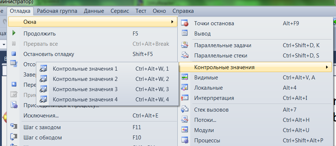The height and width of the screenshot is (146, 336).
Task: Select Исключения... menu entry
Action: tap(92, 116)
